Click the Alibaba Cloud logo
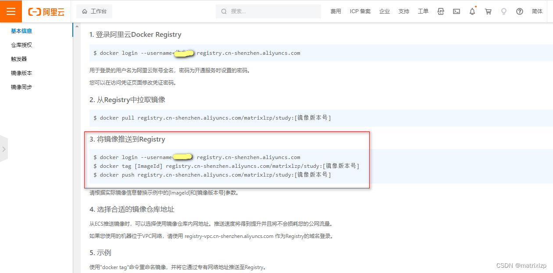 pos(46,12)
